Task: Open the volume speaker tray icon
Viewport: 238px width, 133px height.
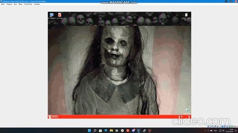Action: [223, 130]
